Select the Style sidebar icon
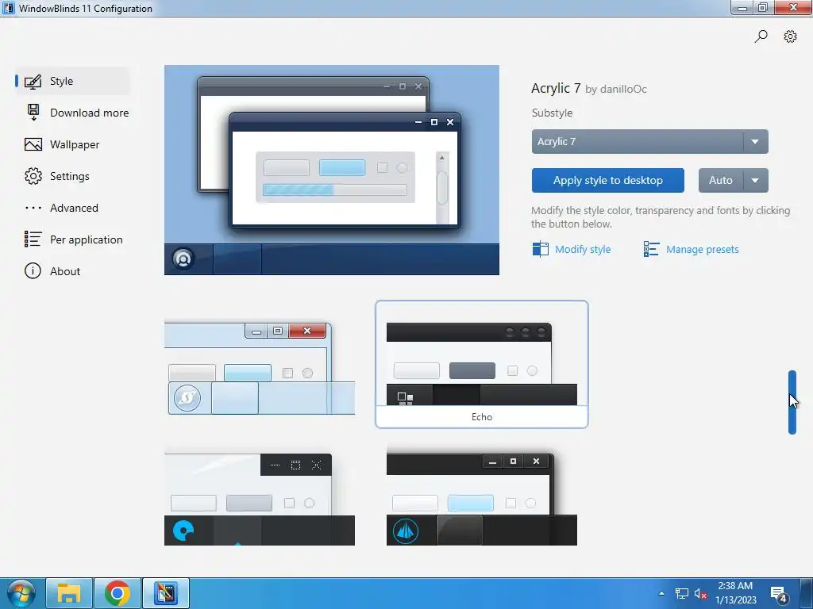The width and height of the screenshot is (813, 609). tap(33, 82)
